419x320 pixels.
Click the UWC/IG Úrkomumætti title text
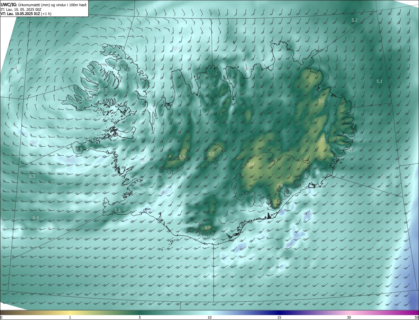pyautogui.click(x=43, y=5)
